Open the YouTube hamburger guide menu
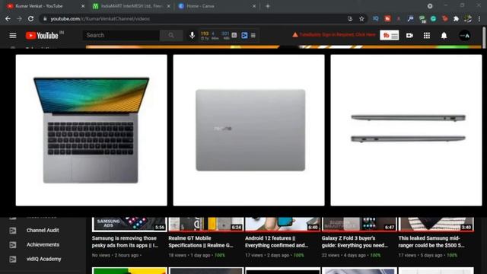The image size is (487, 274). coord(13,36)
